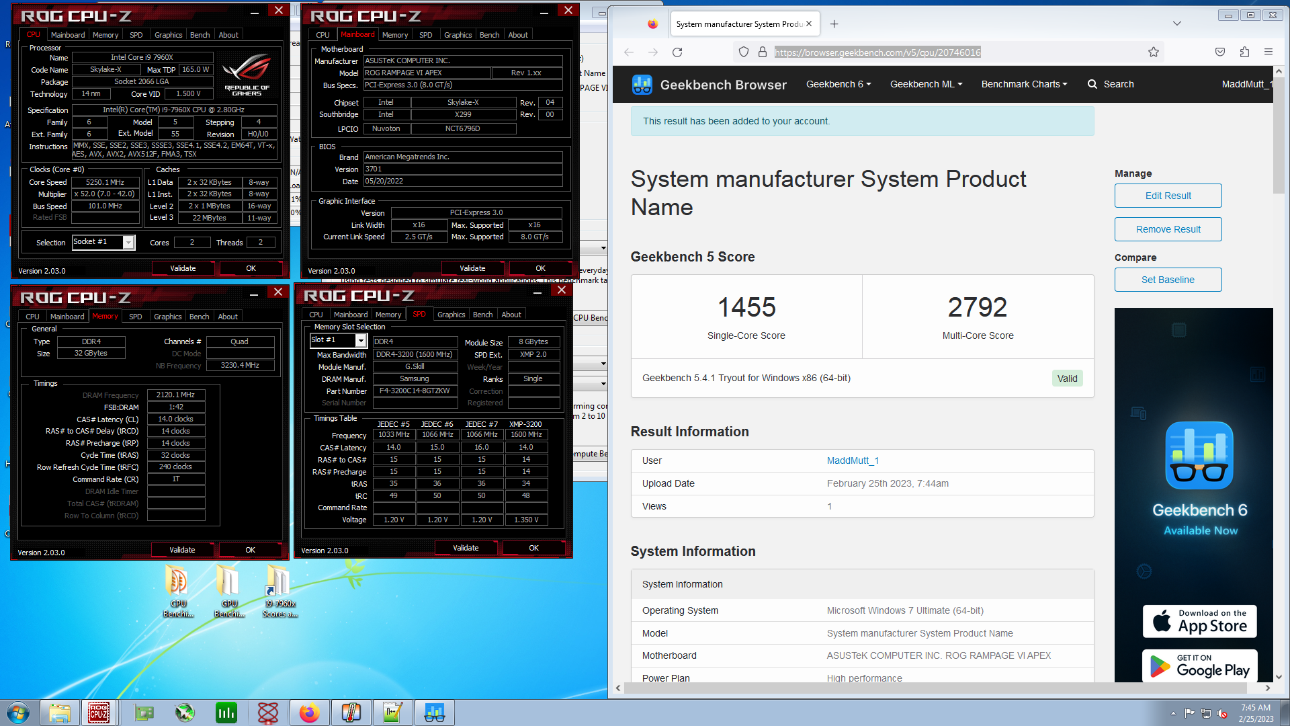Save page to Pocket
Screen dimensions: 1290x726
pos(1220,52)
